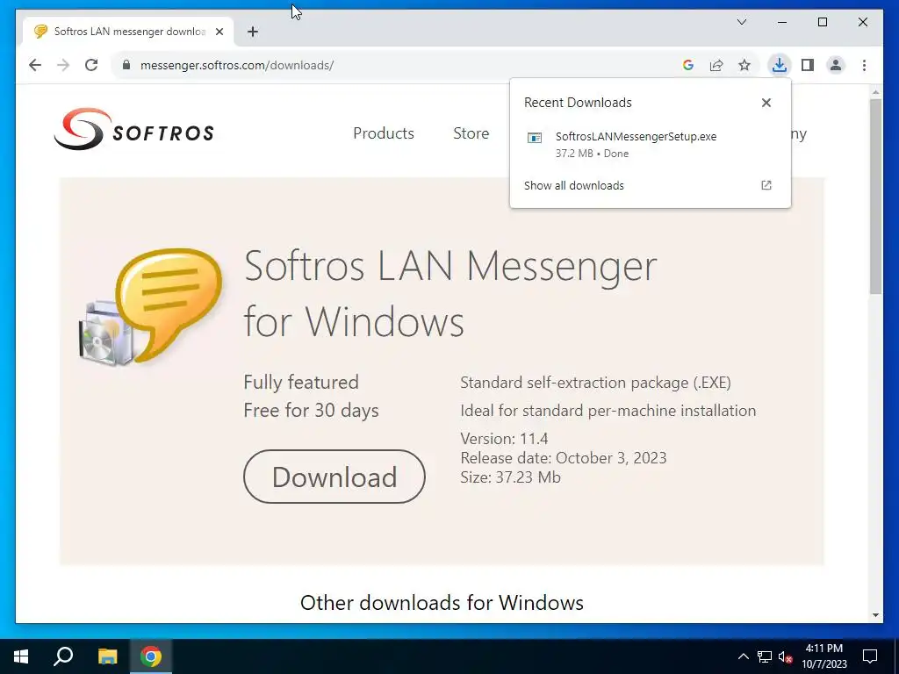Close the Recent Downloads popup
899x674 pixels.
(766, 103)
